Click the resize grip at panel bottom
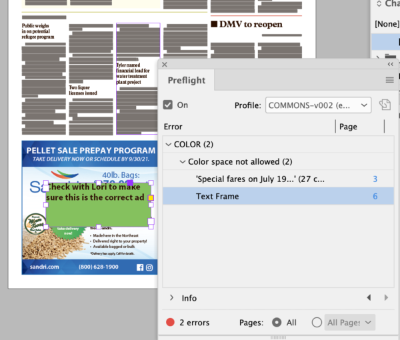 click(278, 337)
